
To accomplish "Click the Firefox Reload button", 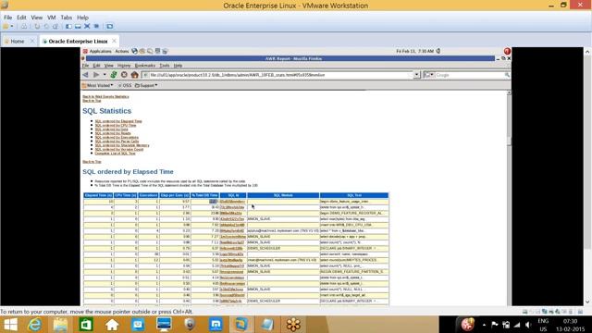I will coord(113,75).
